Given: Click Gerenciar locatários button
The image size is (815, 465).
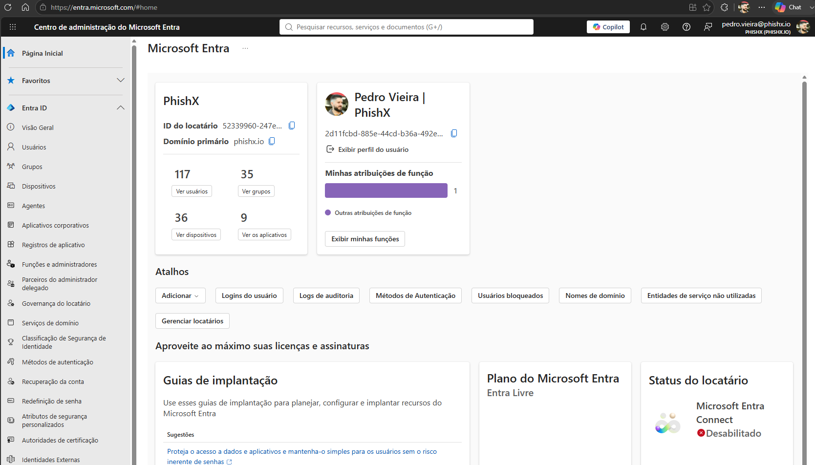Looking at the screenshot, I should (193, 321).
